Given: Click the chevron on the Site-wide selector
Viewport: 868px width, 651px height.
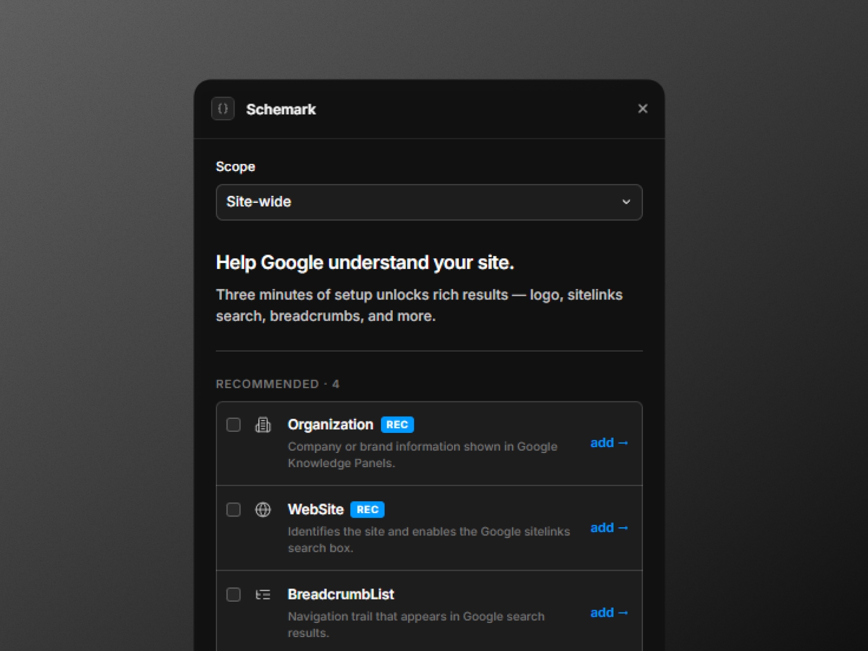Looking at the screenshot, I should (x=627, y=202).
